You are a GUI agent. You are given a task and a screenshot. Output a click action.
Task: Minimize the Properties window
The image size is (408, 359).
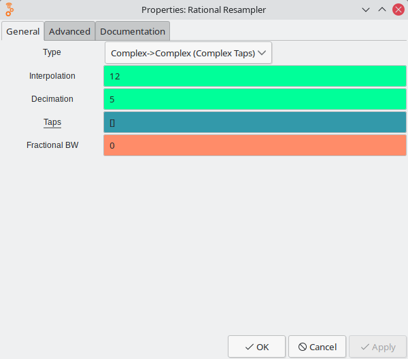(366, 10)
